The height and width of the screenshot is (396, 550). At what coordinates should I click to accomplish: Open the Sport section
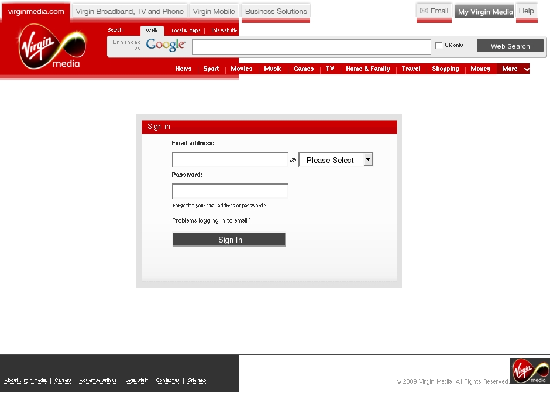(211, 69)
